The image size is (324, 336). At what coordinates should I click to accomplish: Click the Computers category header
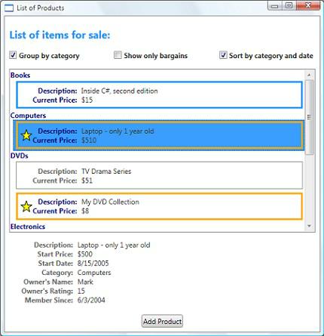click(28, 116)
